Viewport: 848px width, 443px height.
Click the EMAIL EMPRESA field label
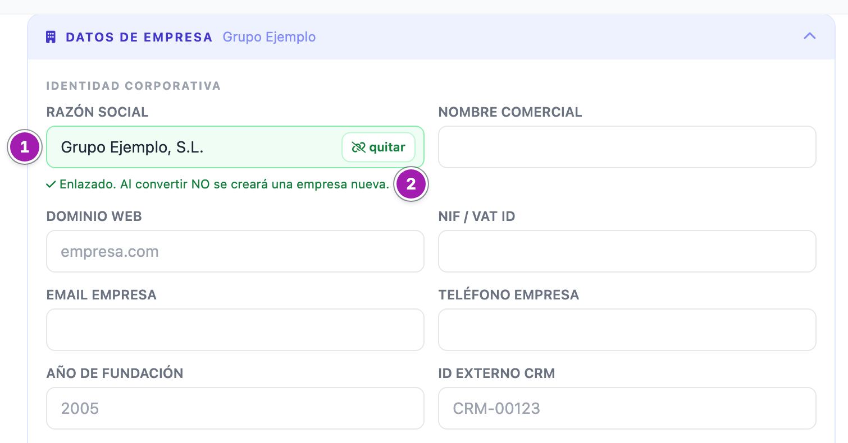102,294
